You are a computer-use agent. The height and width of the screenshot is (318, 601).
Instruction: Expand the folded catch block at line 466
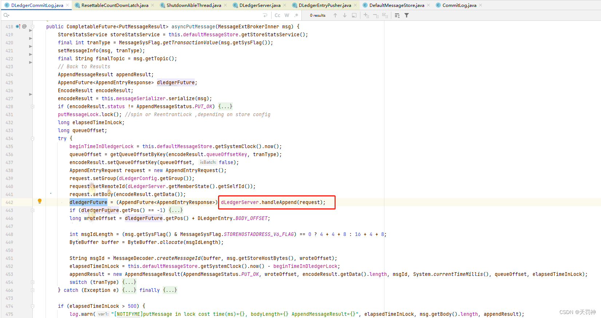pos(32,290)
